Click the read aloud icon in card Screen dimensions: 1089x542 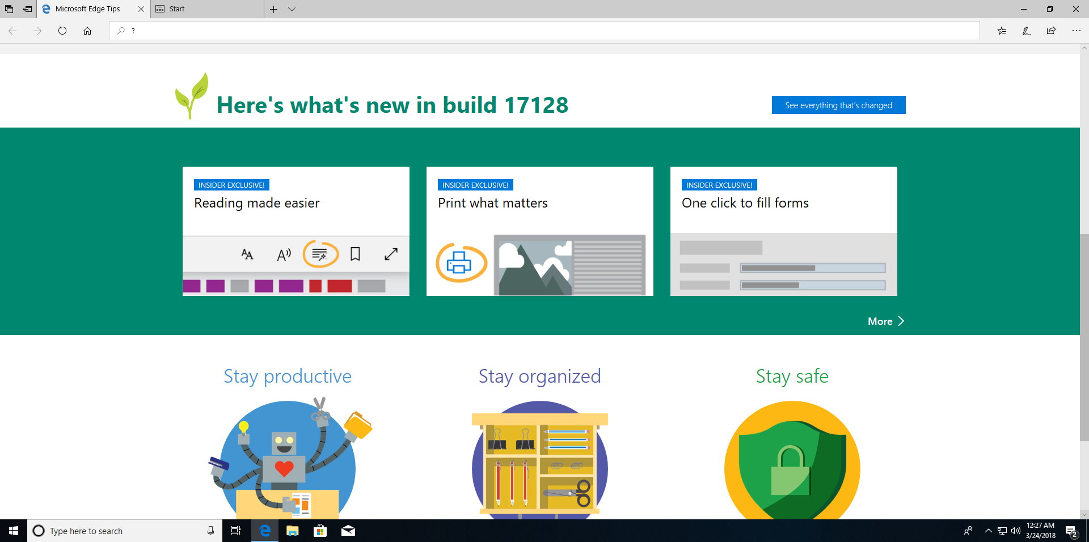284,255
